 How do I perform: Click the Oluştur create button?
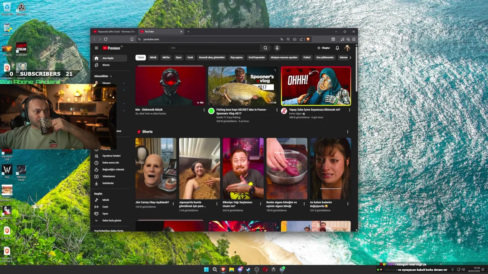pyautogui.click(x=323, y=48)
